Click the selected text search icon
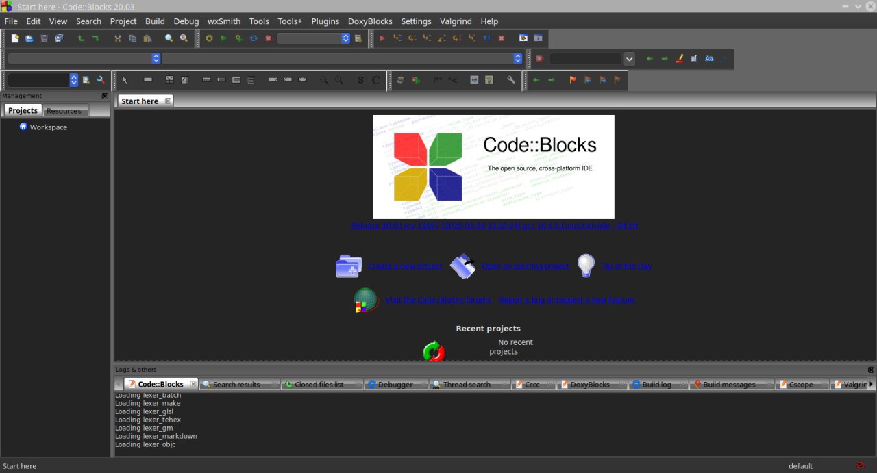This screenshot has width=877, height=473. [x=694, y=59]
